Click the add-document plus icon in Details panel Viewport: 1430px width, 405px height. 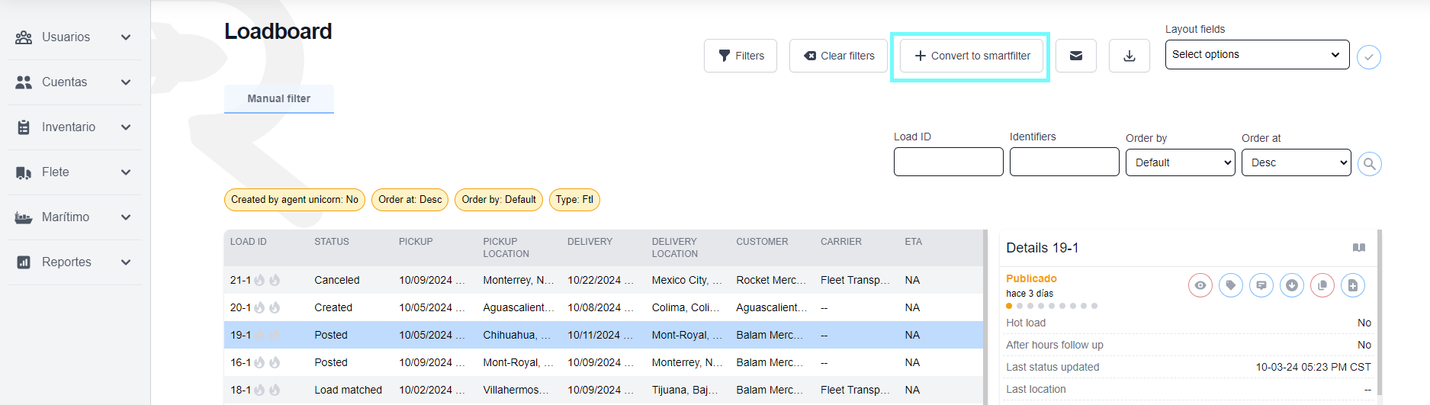point(1353,285)
